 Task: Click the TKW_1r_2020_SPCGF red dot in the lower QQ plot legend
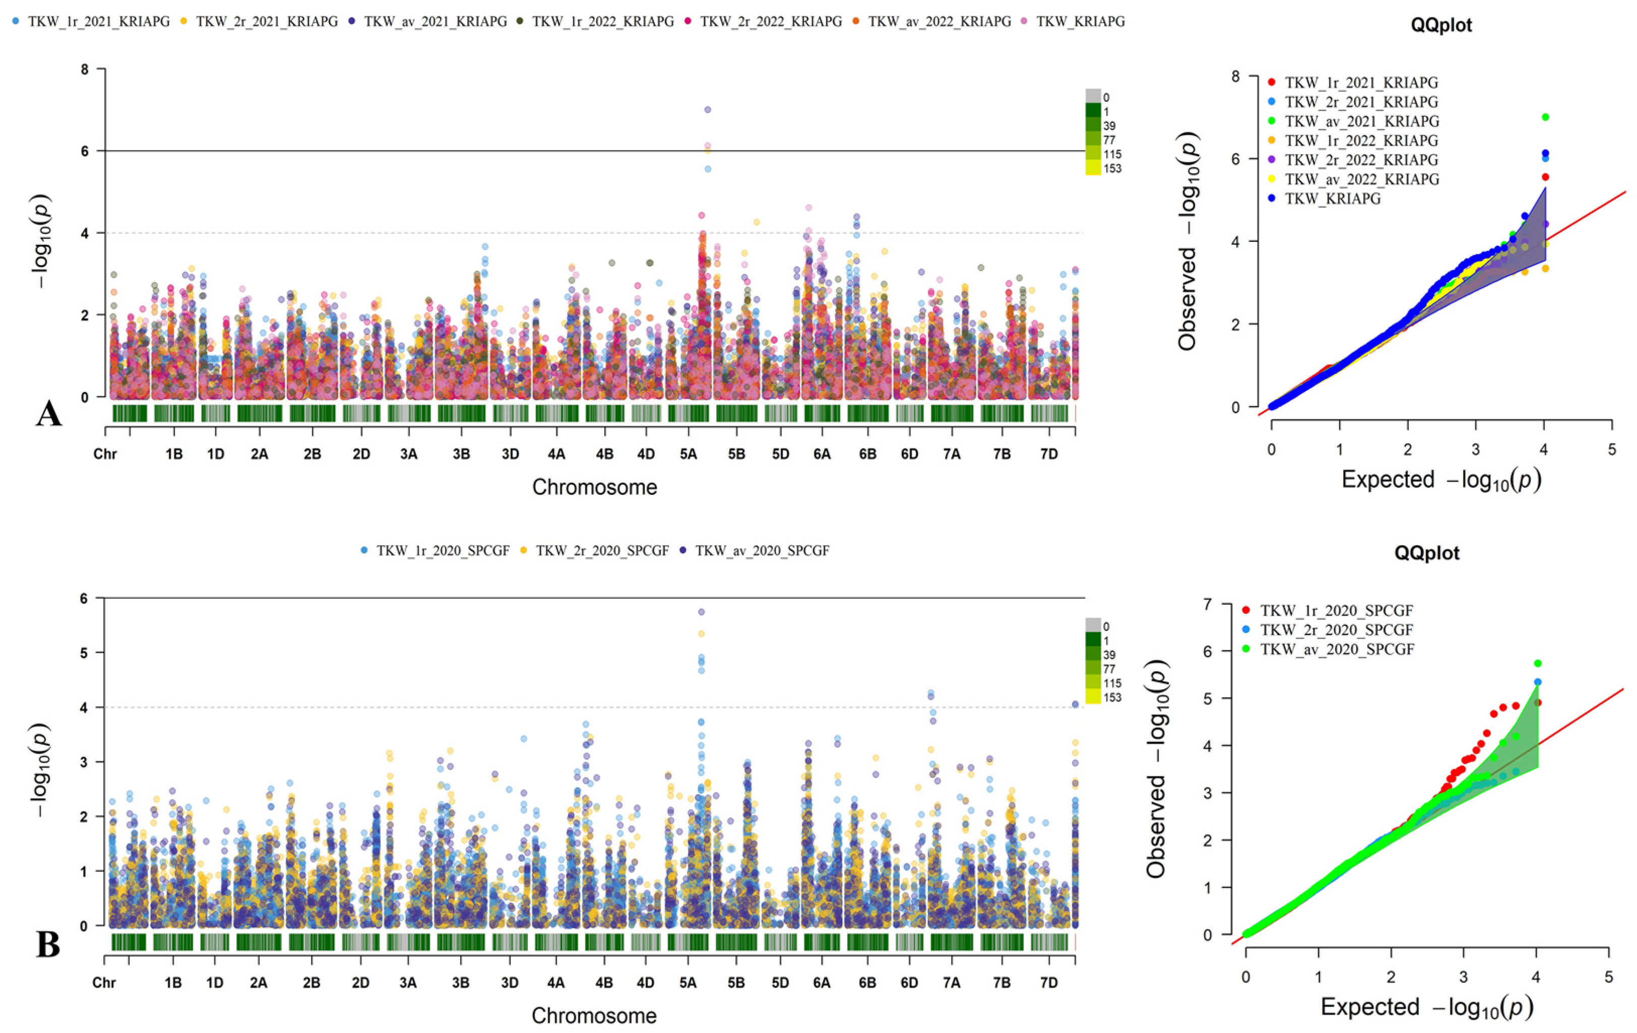coord(1246,610)
